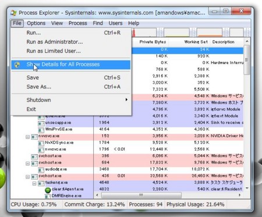Click the WmiPrvSE.exe process icon
The image size is (262, 217).
coord(41,130)
